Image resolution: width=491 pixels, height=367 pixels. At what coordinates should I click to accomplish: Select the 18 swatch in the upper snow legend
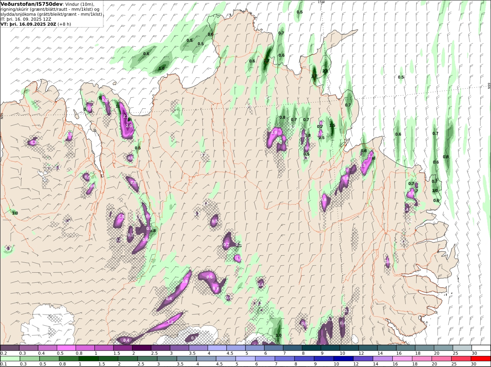click(425, 348)
